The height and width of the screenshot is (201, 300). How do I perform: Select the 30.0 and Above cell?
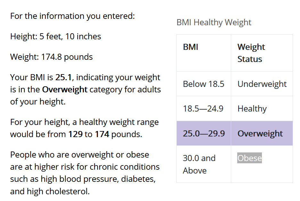(199, 164)
